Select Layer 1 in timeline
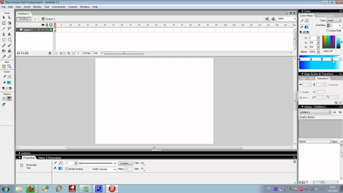The image size is (343, 193). (34, 30)
